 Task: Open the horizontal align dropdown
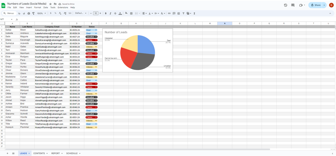point(144,13)
